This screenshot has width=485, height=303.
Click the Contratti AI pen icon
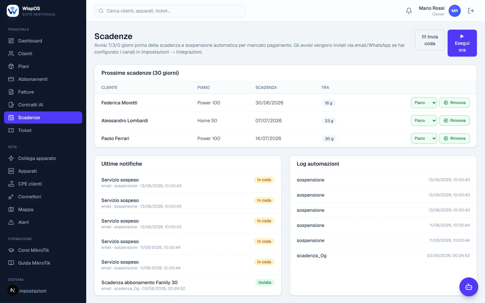click(11, 105)
